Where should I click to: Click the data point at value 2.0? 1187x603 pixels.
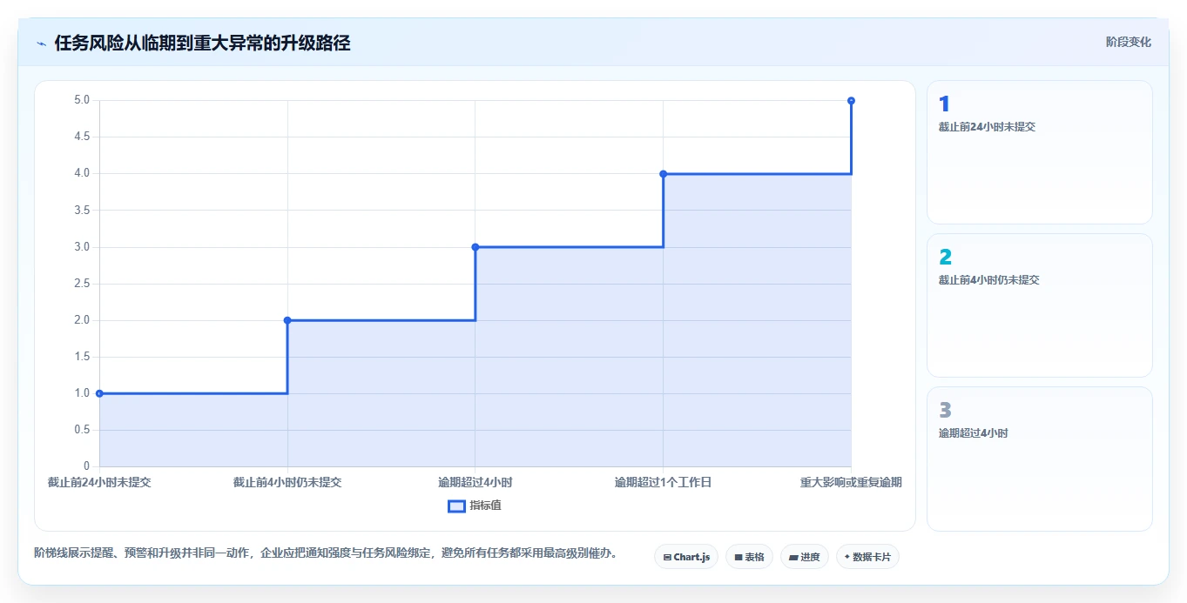point(287,320)
